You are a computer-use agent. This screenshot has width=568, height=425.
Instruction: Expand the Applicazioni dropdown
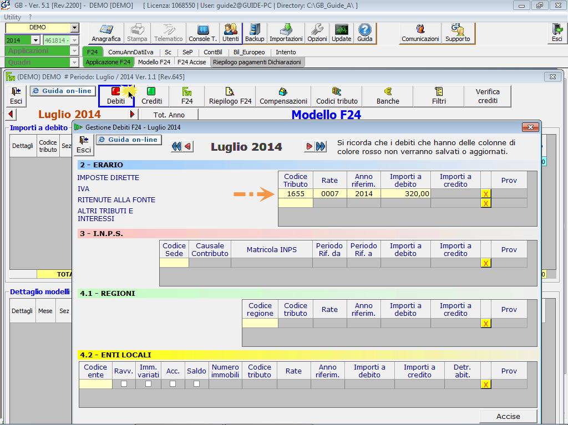point(74,51)
